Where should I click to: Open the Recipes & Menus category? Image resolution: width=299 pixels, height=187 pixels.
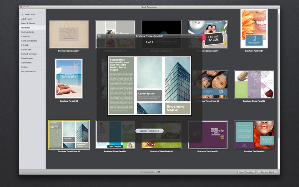(x=32, y=71)
